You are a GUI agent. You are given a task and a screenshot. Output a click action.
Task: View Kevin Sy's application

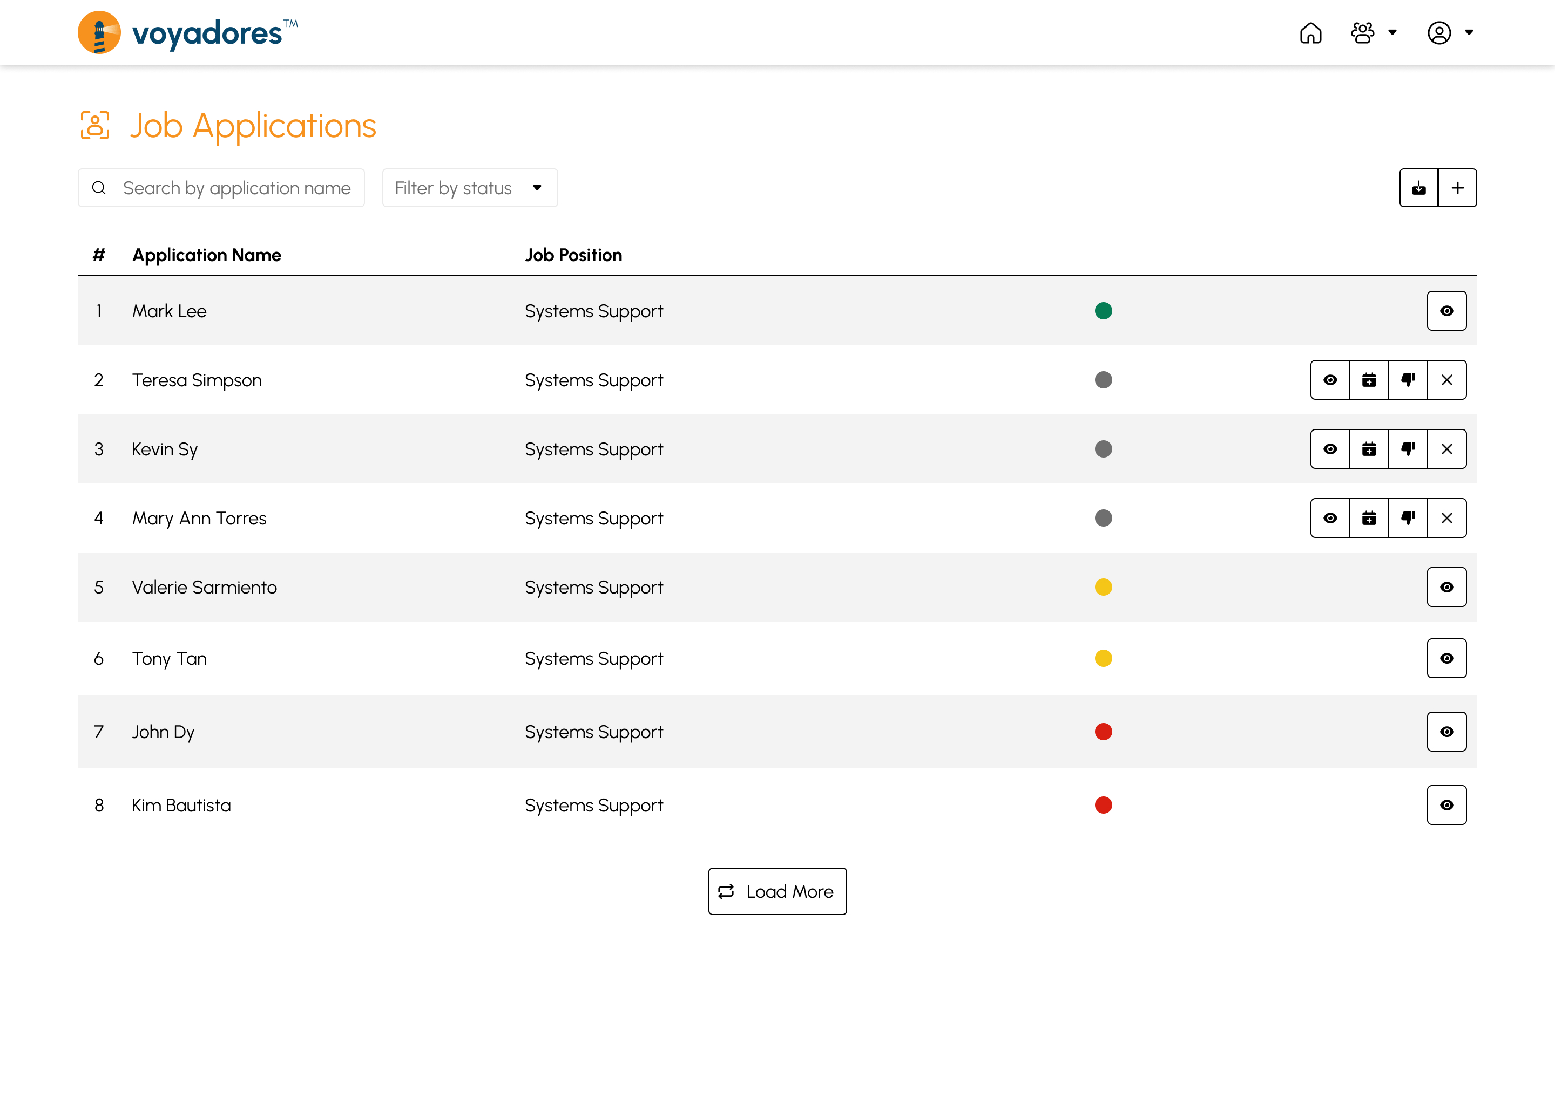[x=1330, y=449]
